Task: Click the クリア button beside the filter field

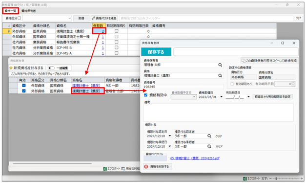Action: coord(298,18)
